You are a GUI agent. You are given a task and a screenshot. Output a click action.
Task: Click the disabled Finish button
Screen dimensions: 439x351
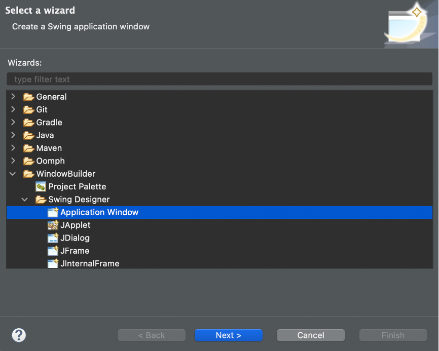click(393, 335)
